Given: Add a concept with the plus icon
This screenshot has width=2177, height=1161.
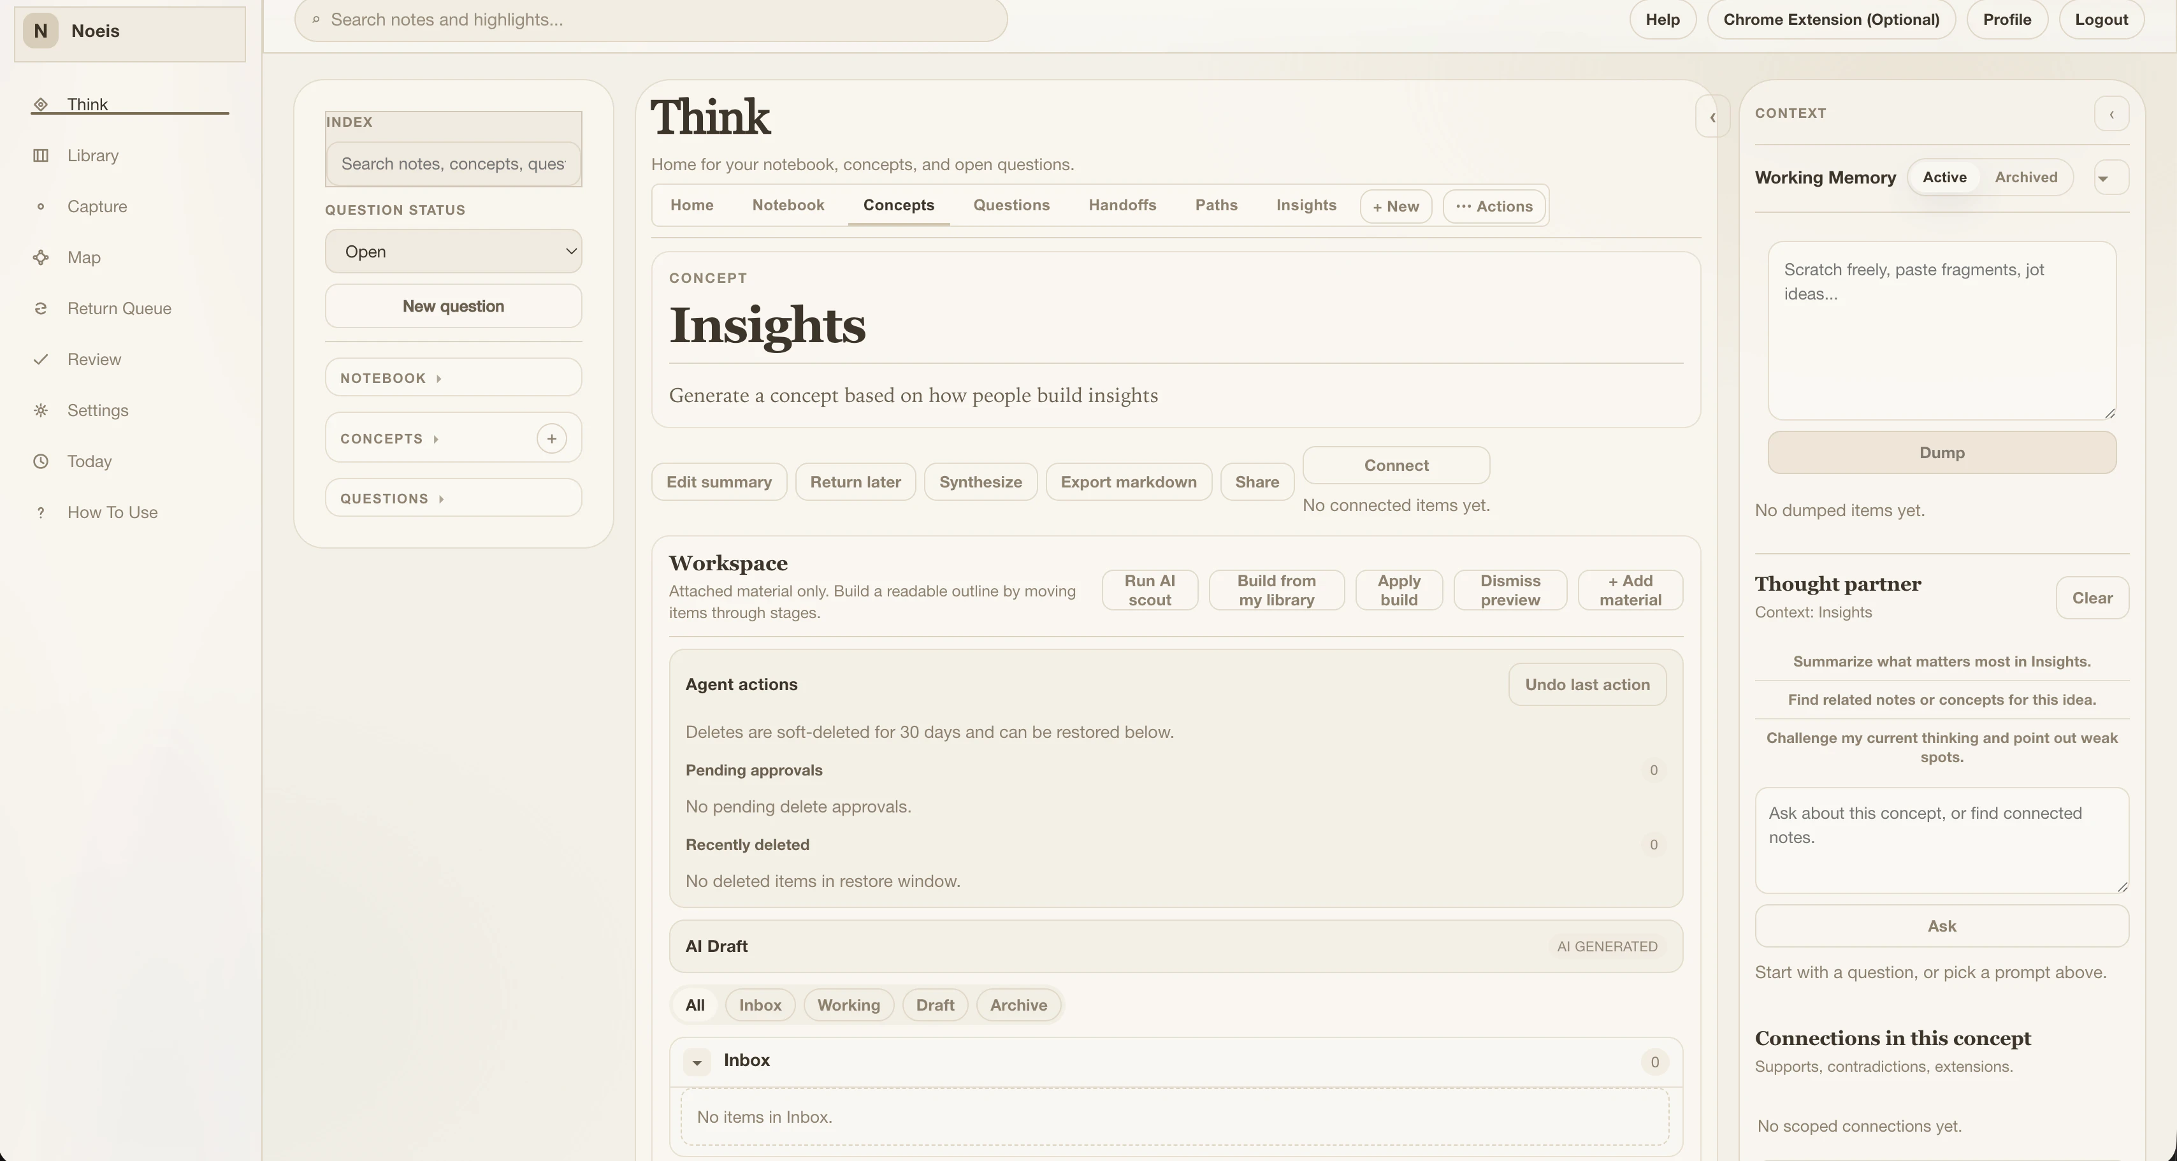Looking at the screenshot, I should point(551,438).
